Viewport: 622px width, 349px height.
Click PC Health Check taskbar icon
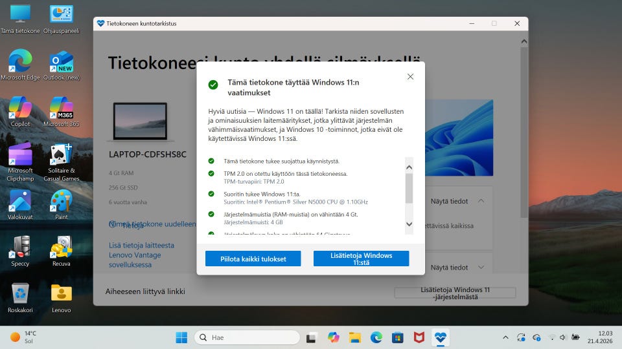[441, 337]
